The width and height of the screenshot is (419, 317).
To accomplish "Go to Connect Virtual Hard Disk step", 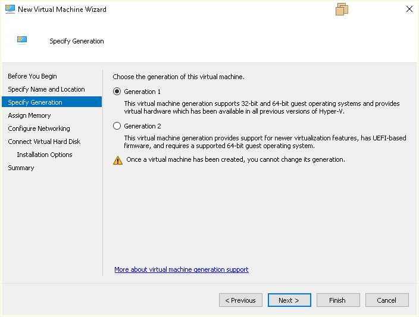I will 44,142.
